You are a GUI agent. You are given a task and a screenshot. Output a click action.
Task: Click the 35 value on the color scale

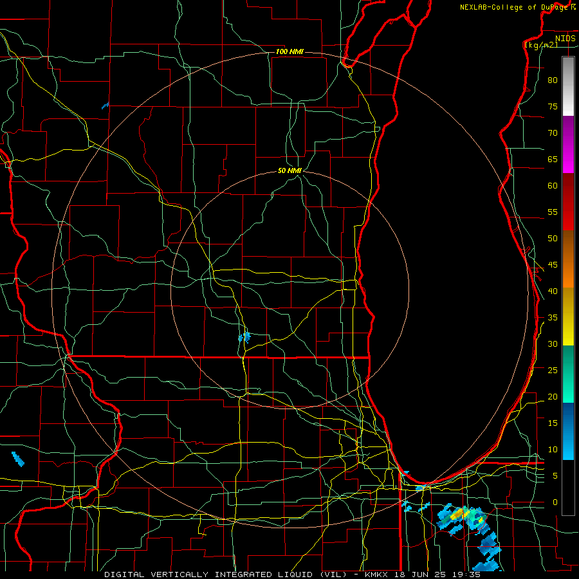[x=553, y=318]
